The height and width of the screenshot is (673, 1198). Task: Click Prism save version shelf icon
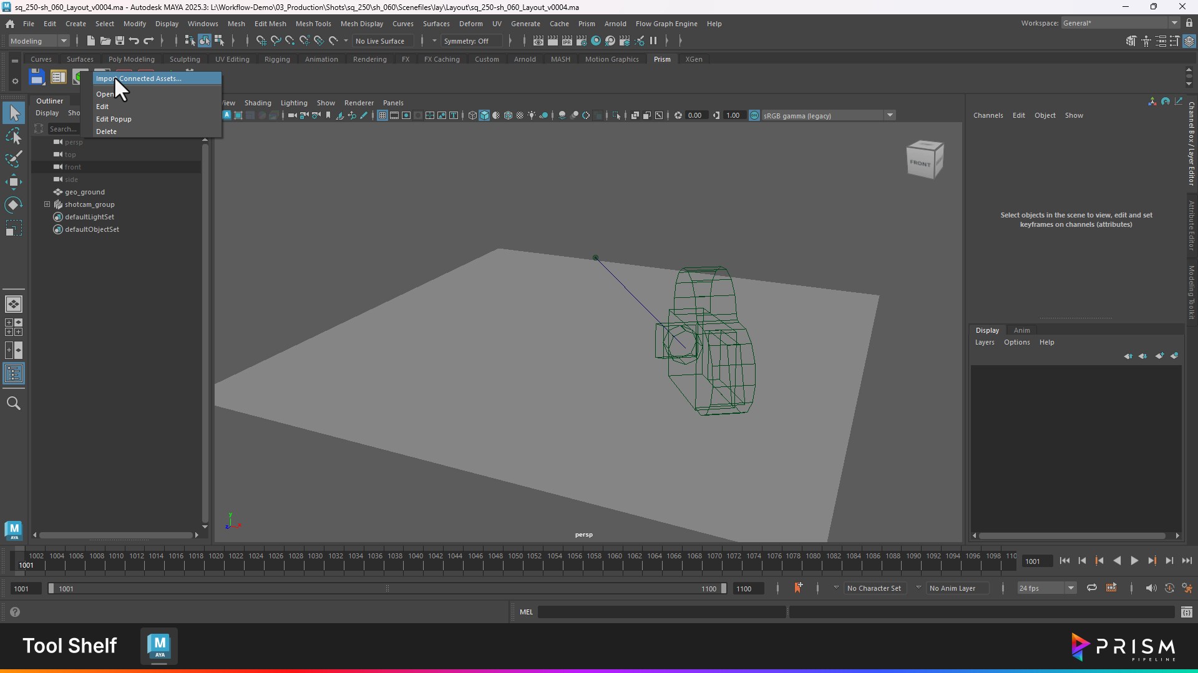click(x=37, y=77)
